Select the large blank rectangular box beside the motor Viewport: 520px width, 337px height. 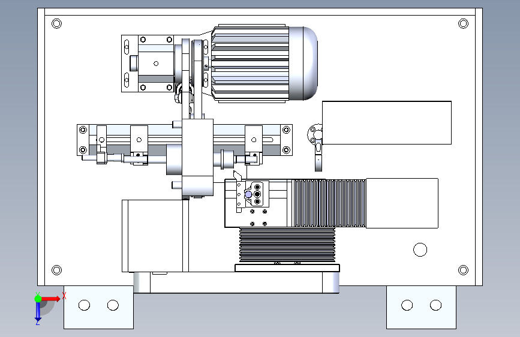click(x=387, y=123)
